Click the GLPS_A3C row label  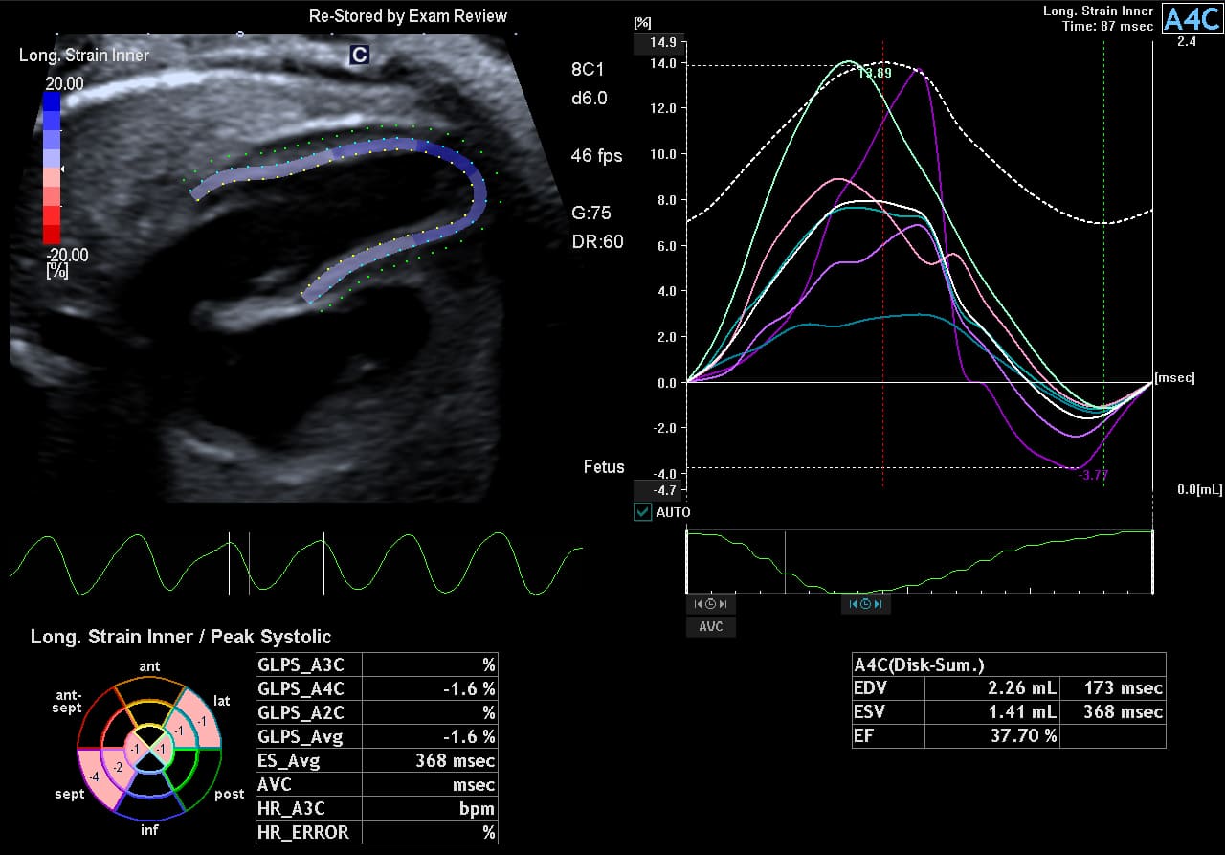(x=308, y=664)
